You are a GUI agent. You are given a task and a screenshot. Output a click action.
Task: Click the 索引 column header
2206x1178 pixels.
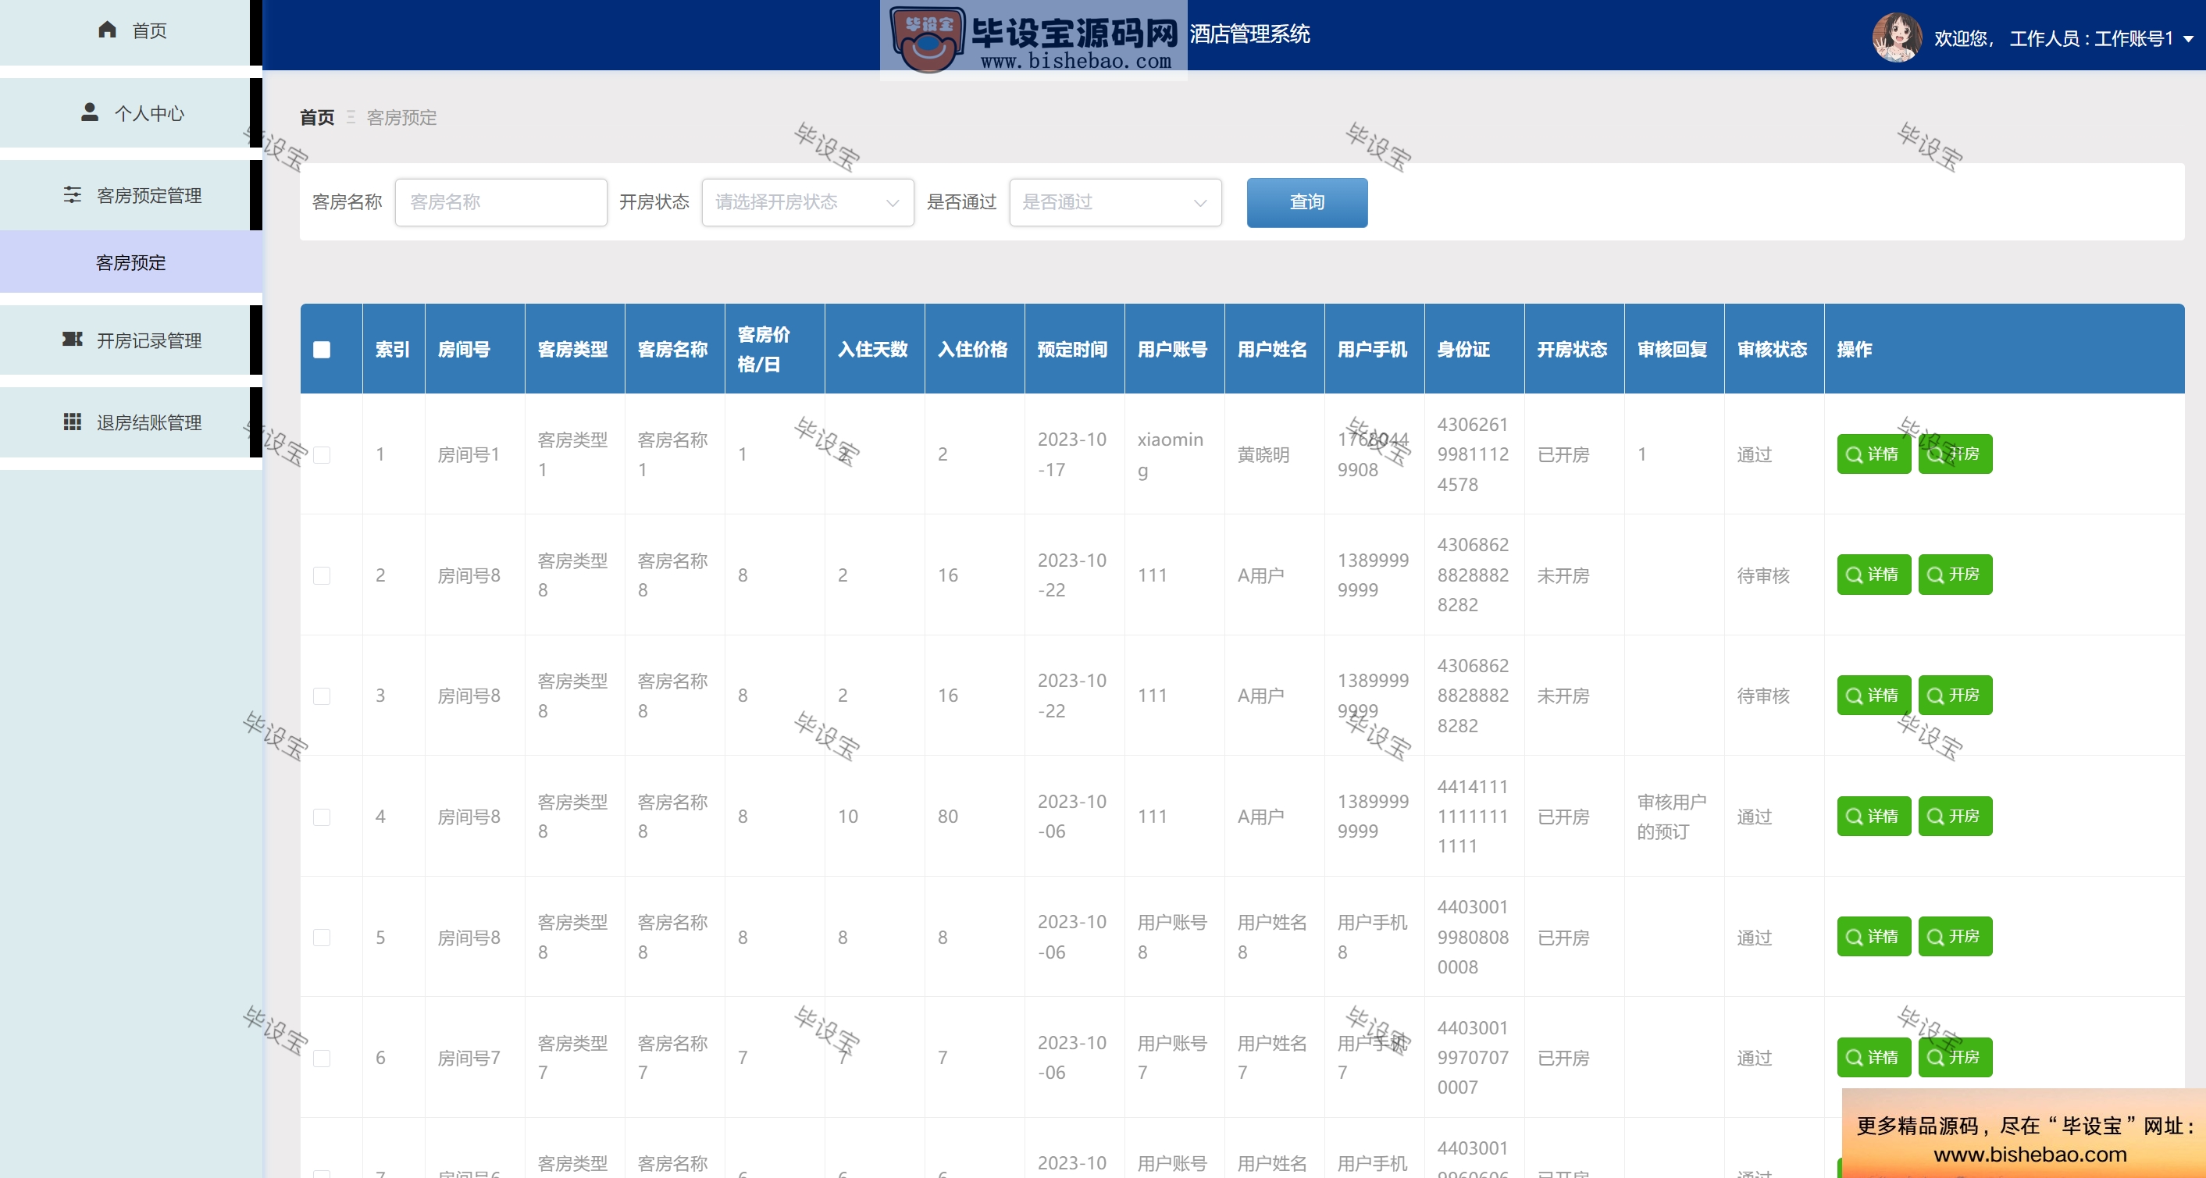point(392,349)
